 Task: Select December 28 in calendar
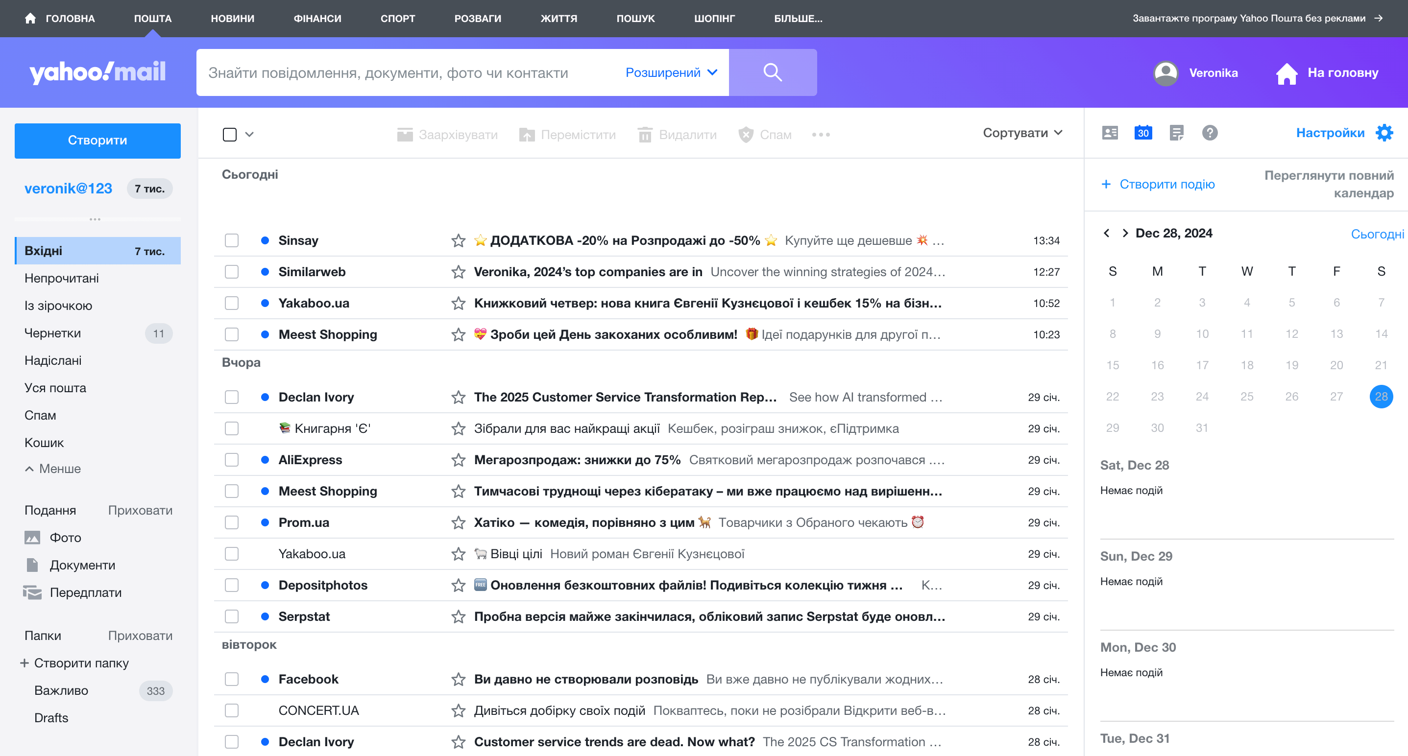coord(1381,397)
